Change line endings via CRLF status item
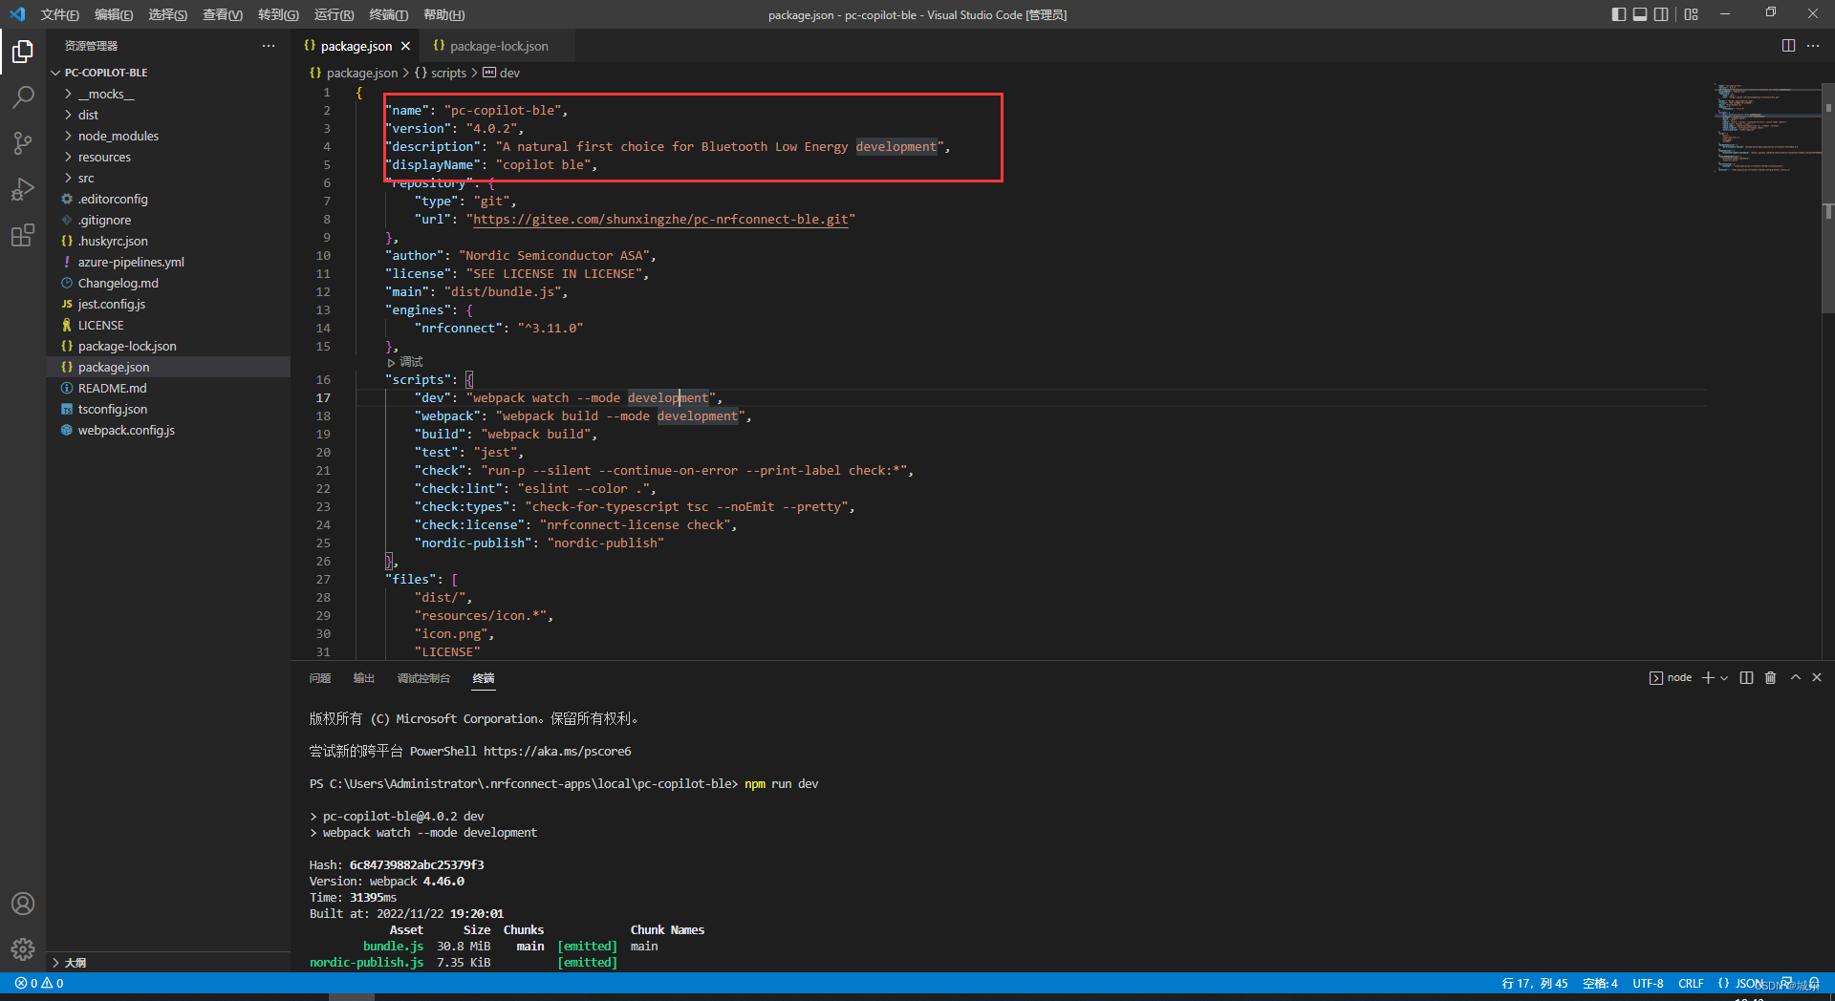 tap(1691, 984)
